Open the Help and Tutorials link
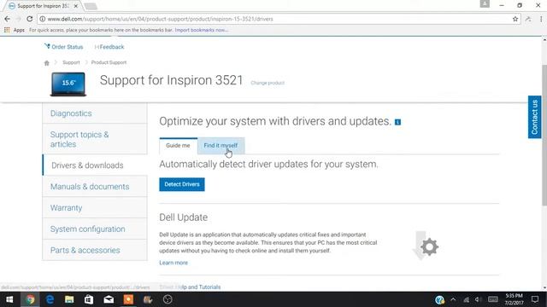547x307 pixels. click(190, 287)
